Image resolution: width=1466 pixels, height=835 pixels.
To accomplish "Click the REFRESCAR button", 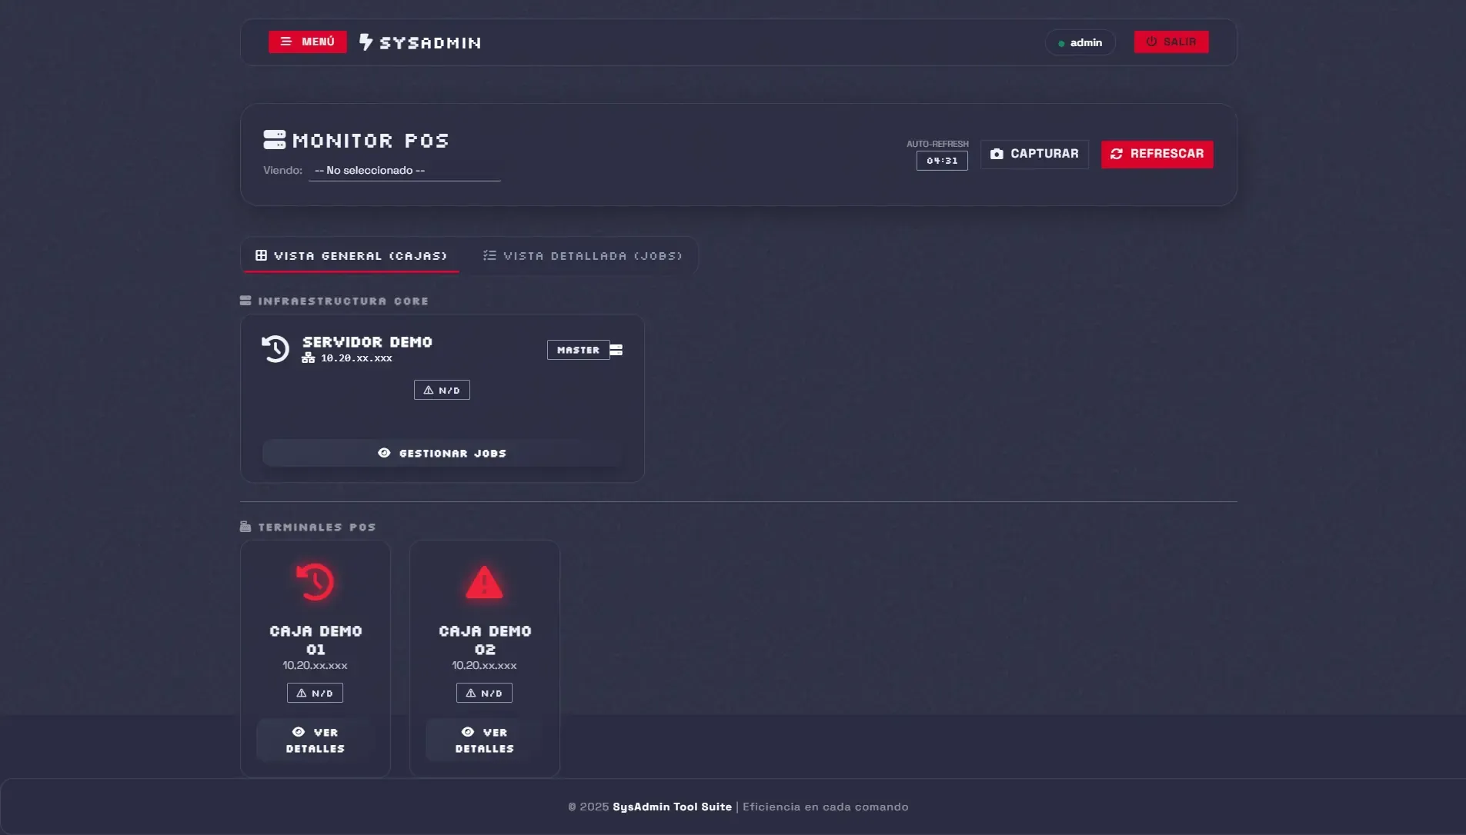I will [1157, 154].
